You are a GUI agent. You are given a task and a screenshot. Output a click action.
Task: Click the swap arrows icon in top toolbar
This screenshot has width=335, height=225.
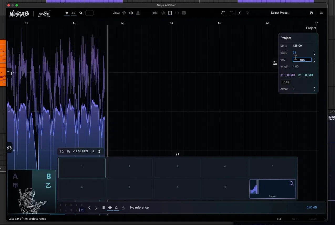(67, 13)
